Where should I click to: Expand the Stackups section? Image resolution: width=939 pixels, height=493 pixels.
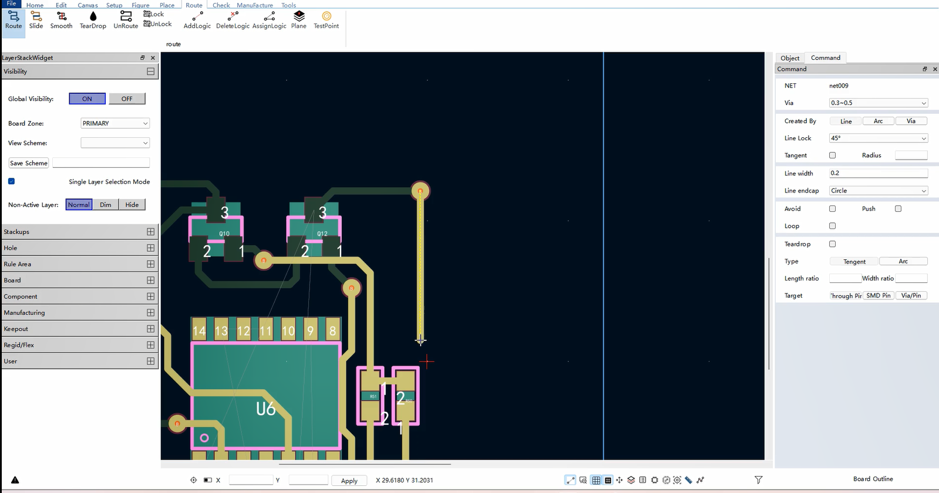tap(150, 232)
